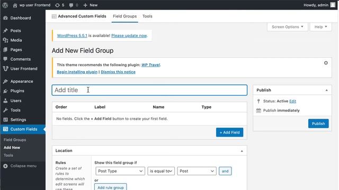The image size is (339, 190).
Task: Click the Comments icon in sidebar
Action: tap(6, 59)
